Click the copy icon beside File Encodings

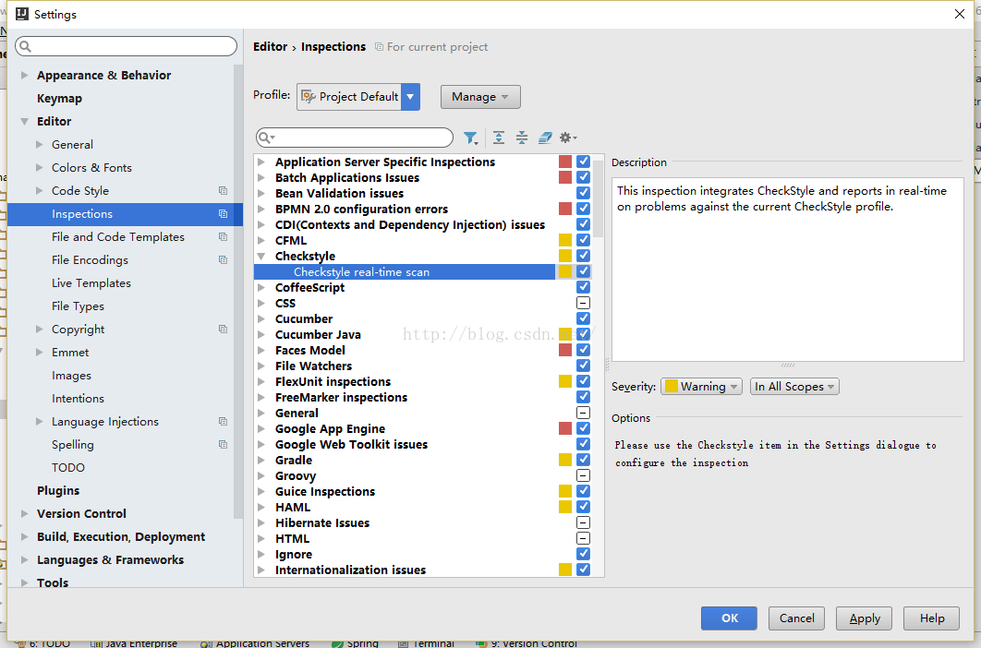(223, 260)
